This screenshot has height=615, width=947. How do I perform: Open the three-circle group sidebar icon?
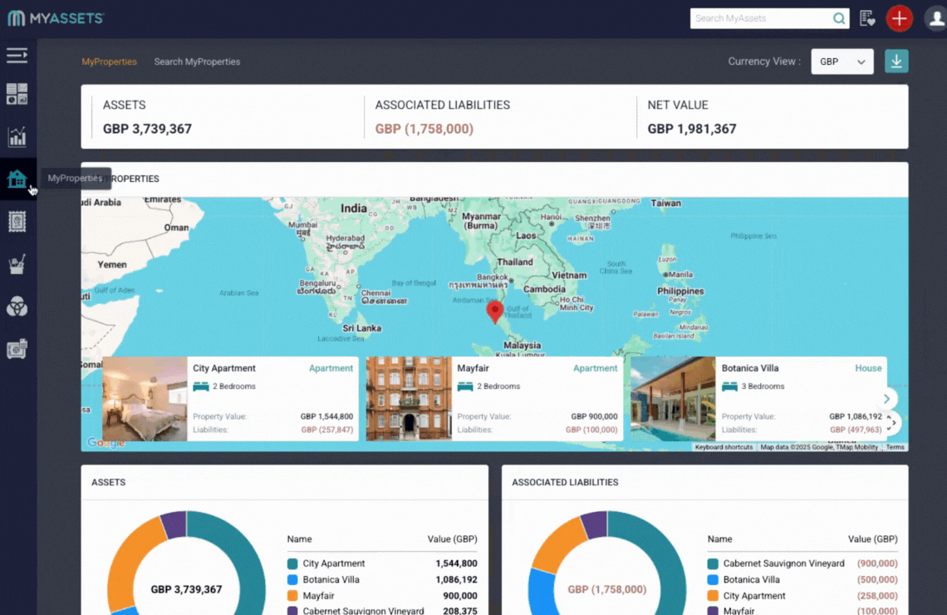pyautogui.click(x=17, y=307)
